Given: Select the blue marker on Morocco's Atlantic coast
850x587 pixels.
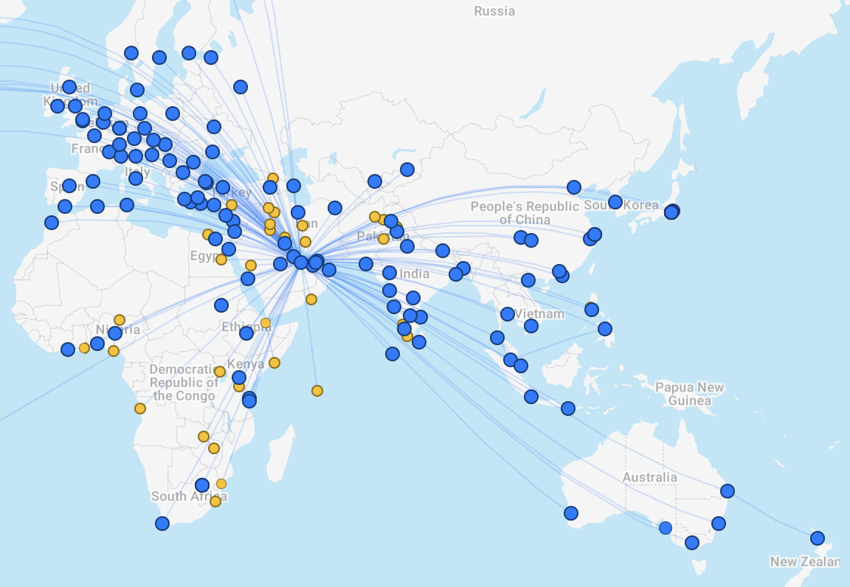Looking at the screenshot, I should (x=52, y=222).
